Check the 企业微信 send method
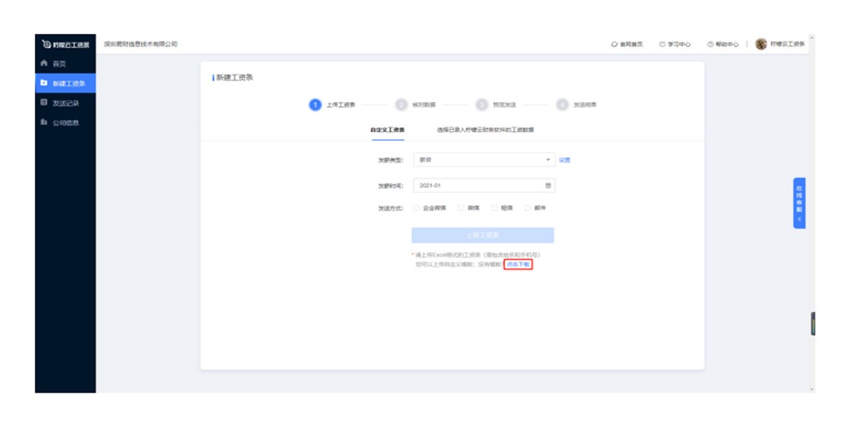 coord(416,208)
